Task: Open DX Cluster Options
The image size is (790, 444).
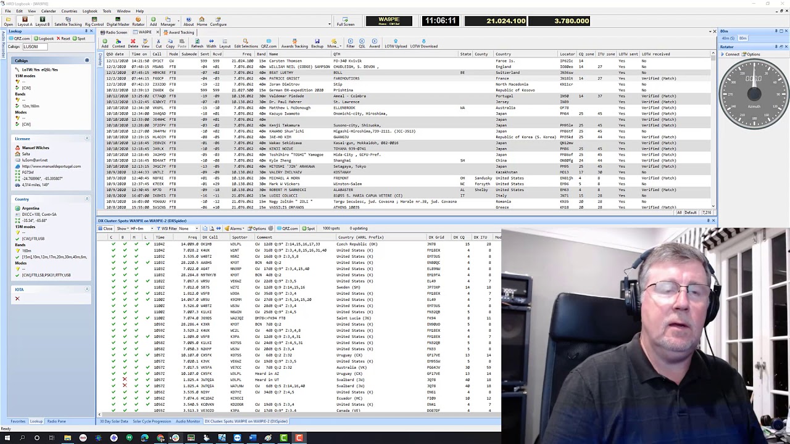Action: 257,229
